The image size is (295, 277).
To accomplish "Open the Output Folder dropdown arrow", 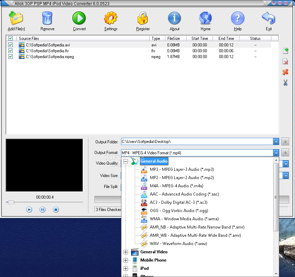I will (276, 142).
